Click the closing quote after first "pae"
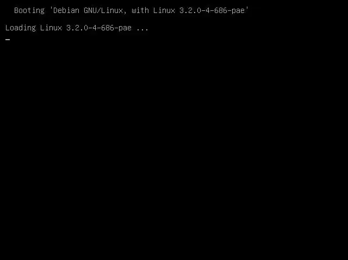The height and width of the screenshot is (260, 348). click(247, 9)
